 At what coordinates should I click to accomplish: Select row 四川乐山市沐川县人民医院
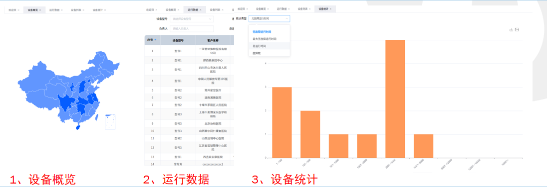click(189, 70)
